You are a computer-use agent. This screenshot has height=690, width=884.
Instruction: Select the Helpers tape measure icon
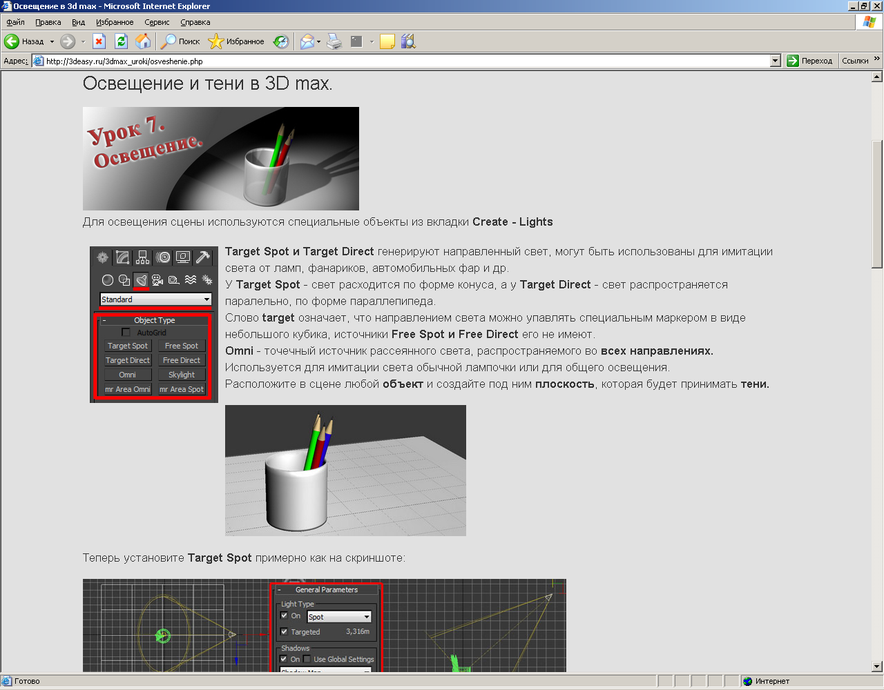174,280
